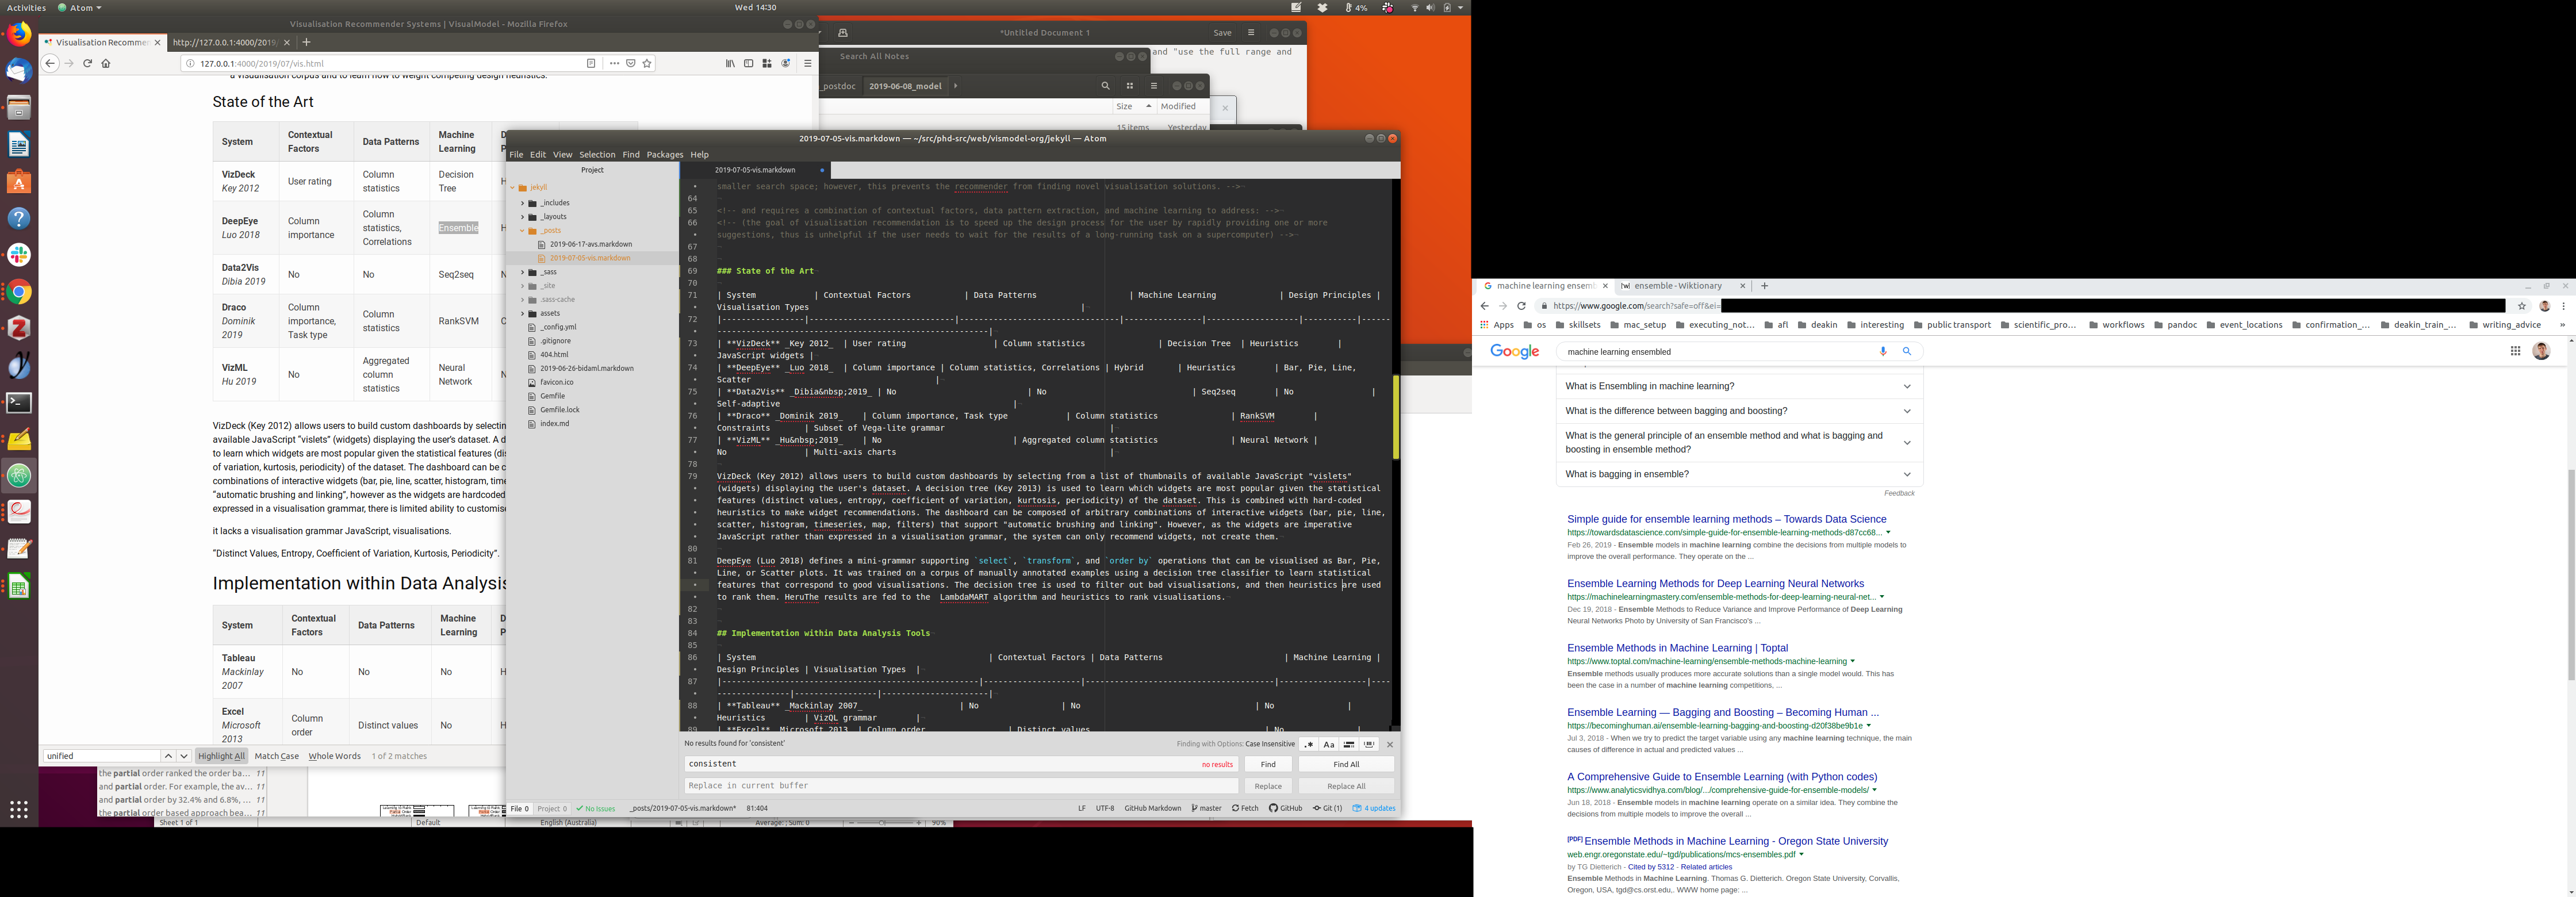Click the master branch indicator
The image size is (2576, 897).
1207,808
